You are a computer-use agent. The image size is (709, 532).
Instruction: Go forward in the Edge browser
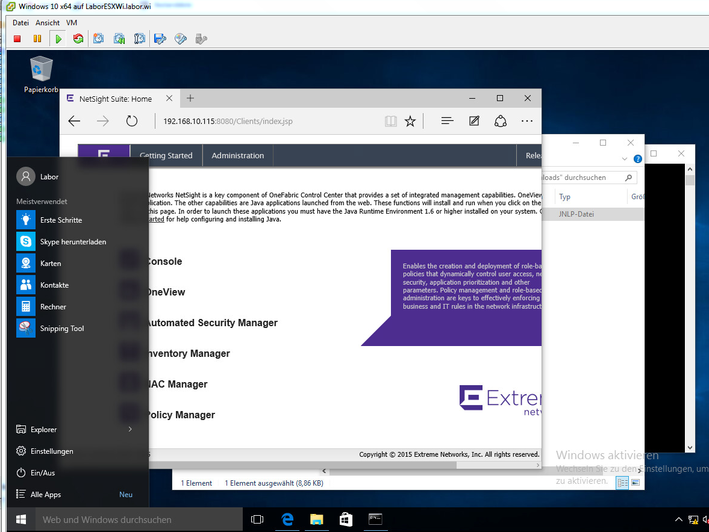click(102, 121)
